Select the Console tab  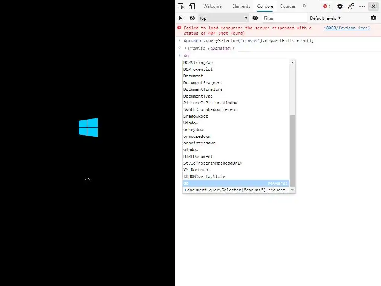pyautogui.click(x=265, y=6)
